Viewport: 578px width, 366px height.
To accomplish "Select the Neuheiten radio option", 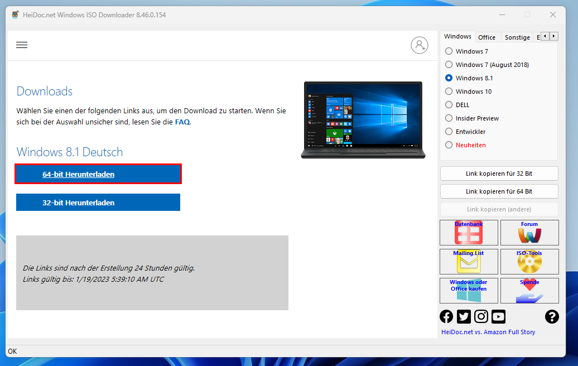I will (x=465, y=145).
